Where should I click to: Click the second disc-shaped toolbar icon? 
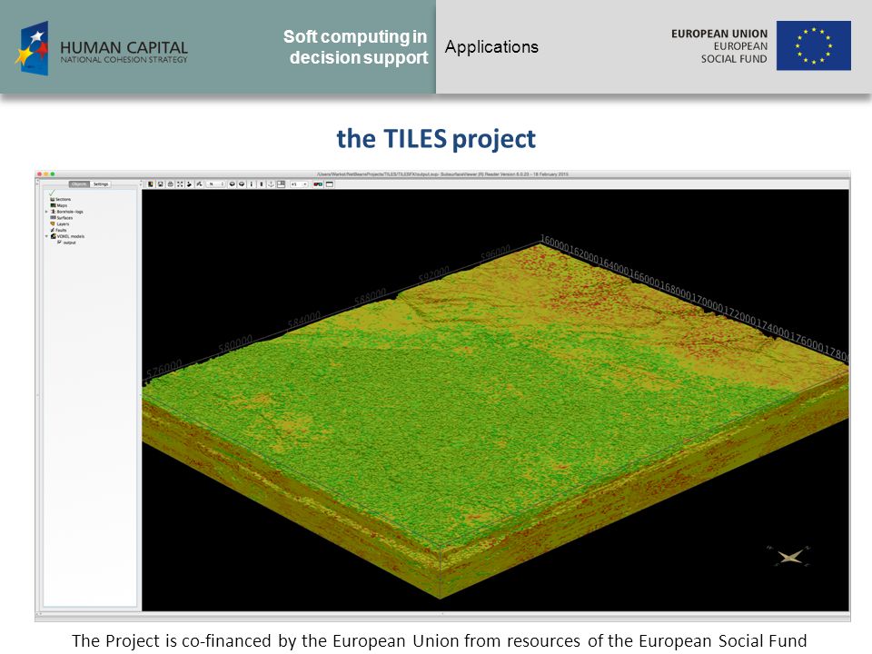click(242, 184)
